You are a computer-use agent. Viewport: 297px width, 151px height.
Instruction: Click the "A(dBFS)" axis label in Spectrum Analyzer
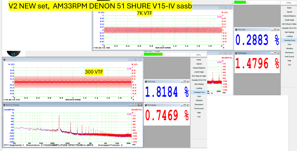tap(9, 110)
